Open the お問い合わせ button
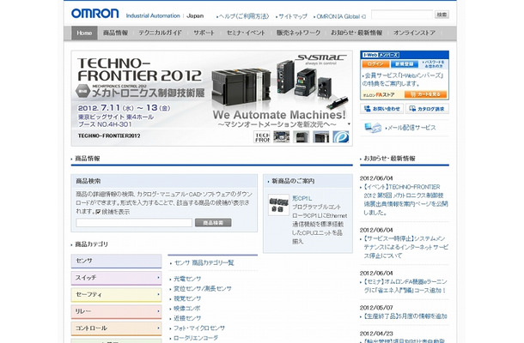The height and width of the screenshot is (343, 524). pos(381,109)
